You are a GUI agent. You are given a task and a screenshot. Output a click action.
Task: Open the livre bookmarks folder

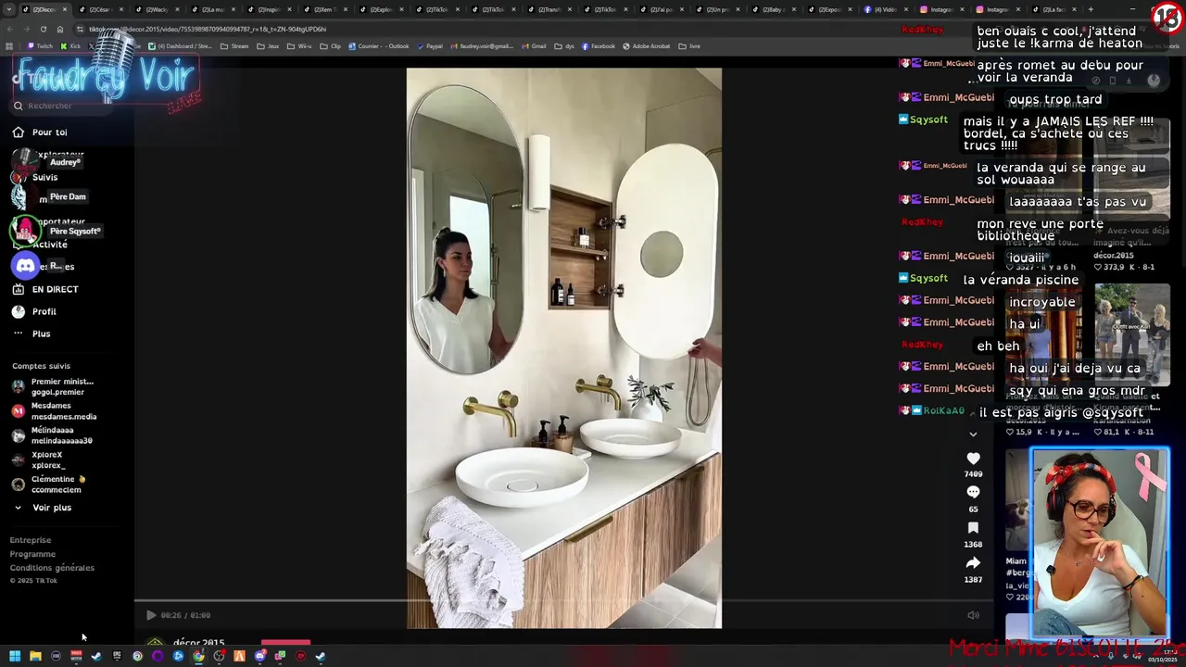point(688,46)
